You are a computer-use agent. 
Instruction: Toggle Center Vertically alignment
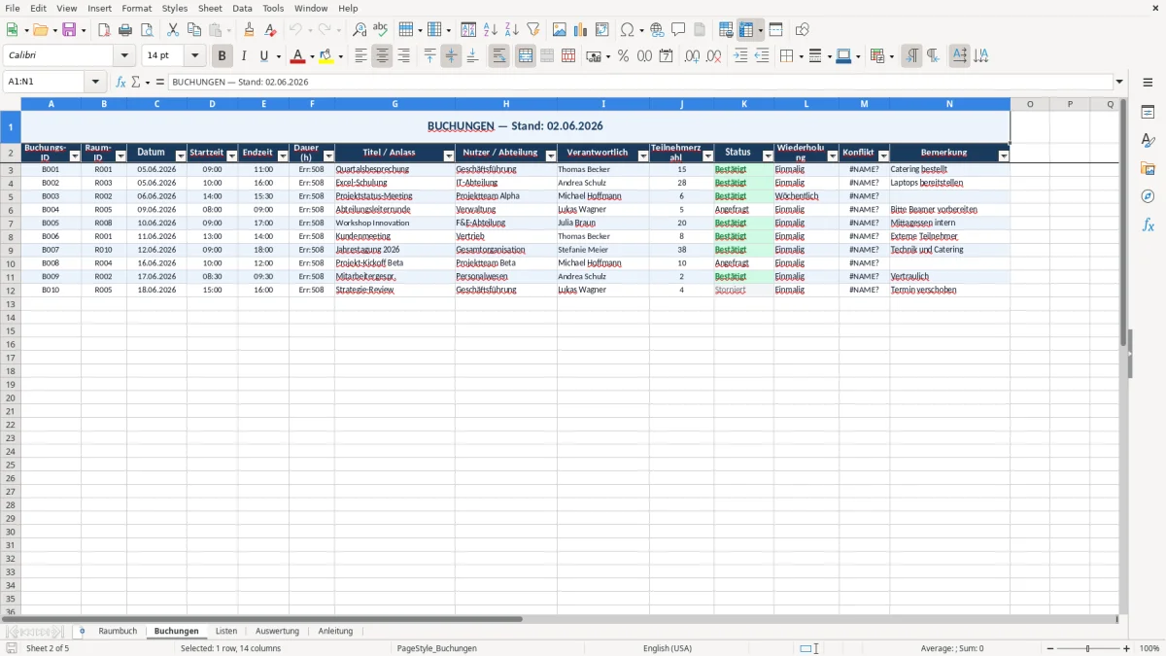coord(451,56)
